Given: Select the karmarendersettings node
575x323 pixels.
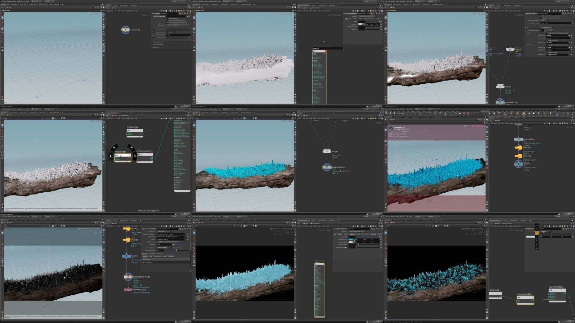Looking at the screenshot, I should [128, 277].
